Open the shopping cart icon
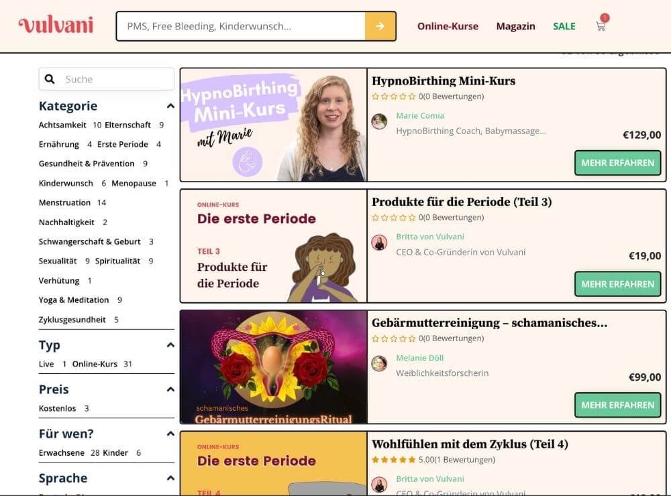The height and width of the screenshot is (496, 671). (601, 26)
